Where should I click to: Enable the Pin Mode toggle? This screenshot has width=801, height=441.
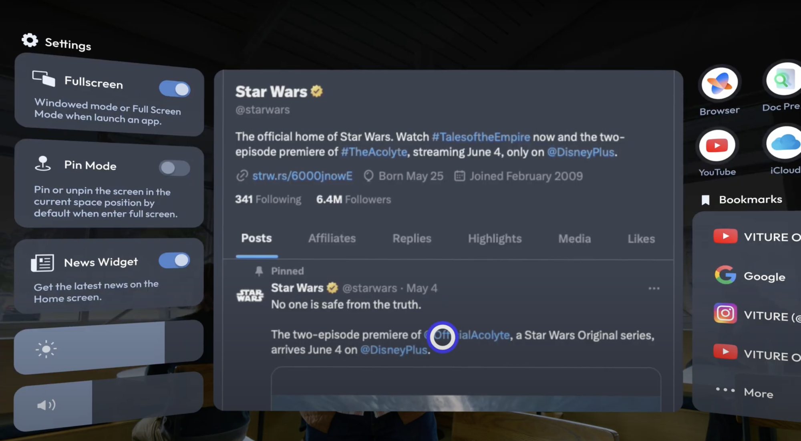point(174,168)
